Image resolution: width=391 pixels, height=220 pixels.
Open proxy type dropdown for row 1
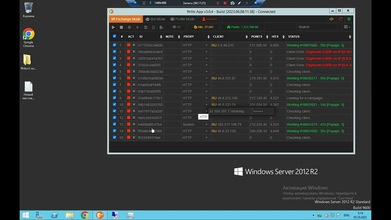195,45
